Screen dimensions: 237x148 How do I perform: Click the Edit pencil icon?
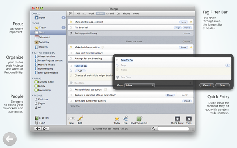click(x=80, y=118)
